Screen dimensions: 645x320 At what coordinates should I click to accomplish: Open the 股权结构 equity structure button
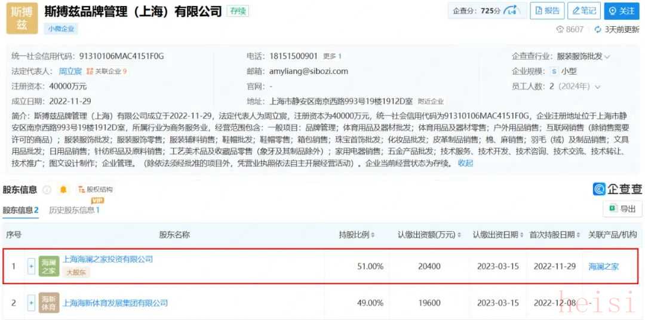pyautogui.click(x=96, y=190)
